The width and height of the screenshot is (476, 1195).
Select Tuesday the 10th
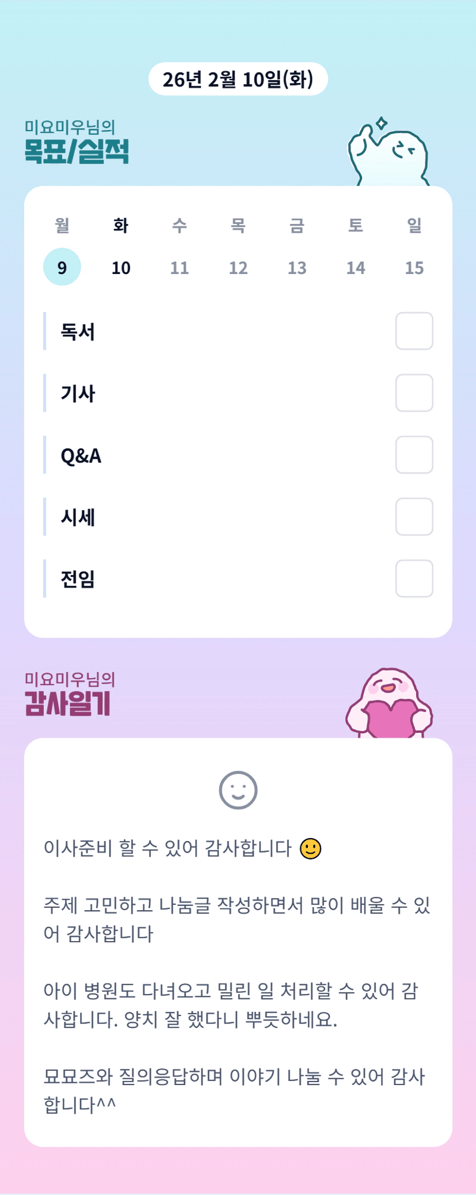coord(121,267)
